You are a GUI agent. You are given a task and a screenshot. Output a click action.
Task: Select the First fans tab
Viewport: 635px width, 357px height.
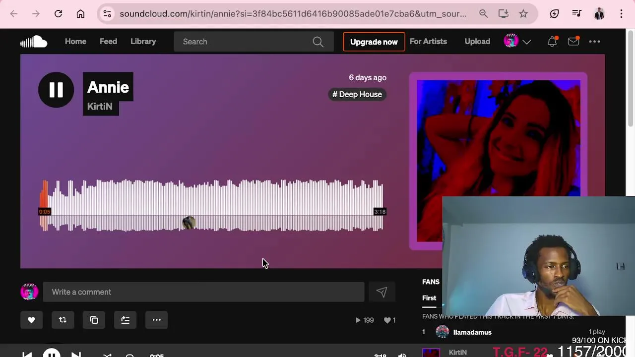click(429, 298)
